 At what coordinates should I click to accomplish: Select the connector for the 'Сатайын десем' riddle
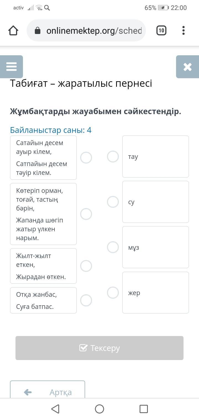[86, 158]
